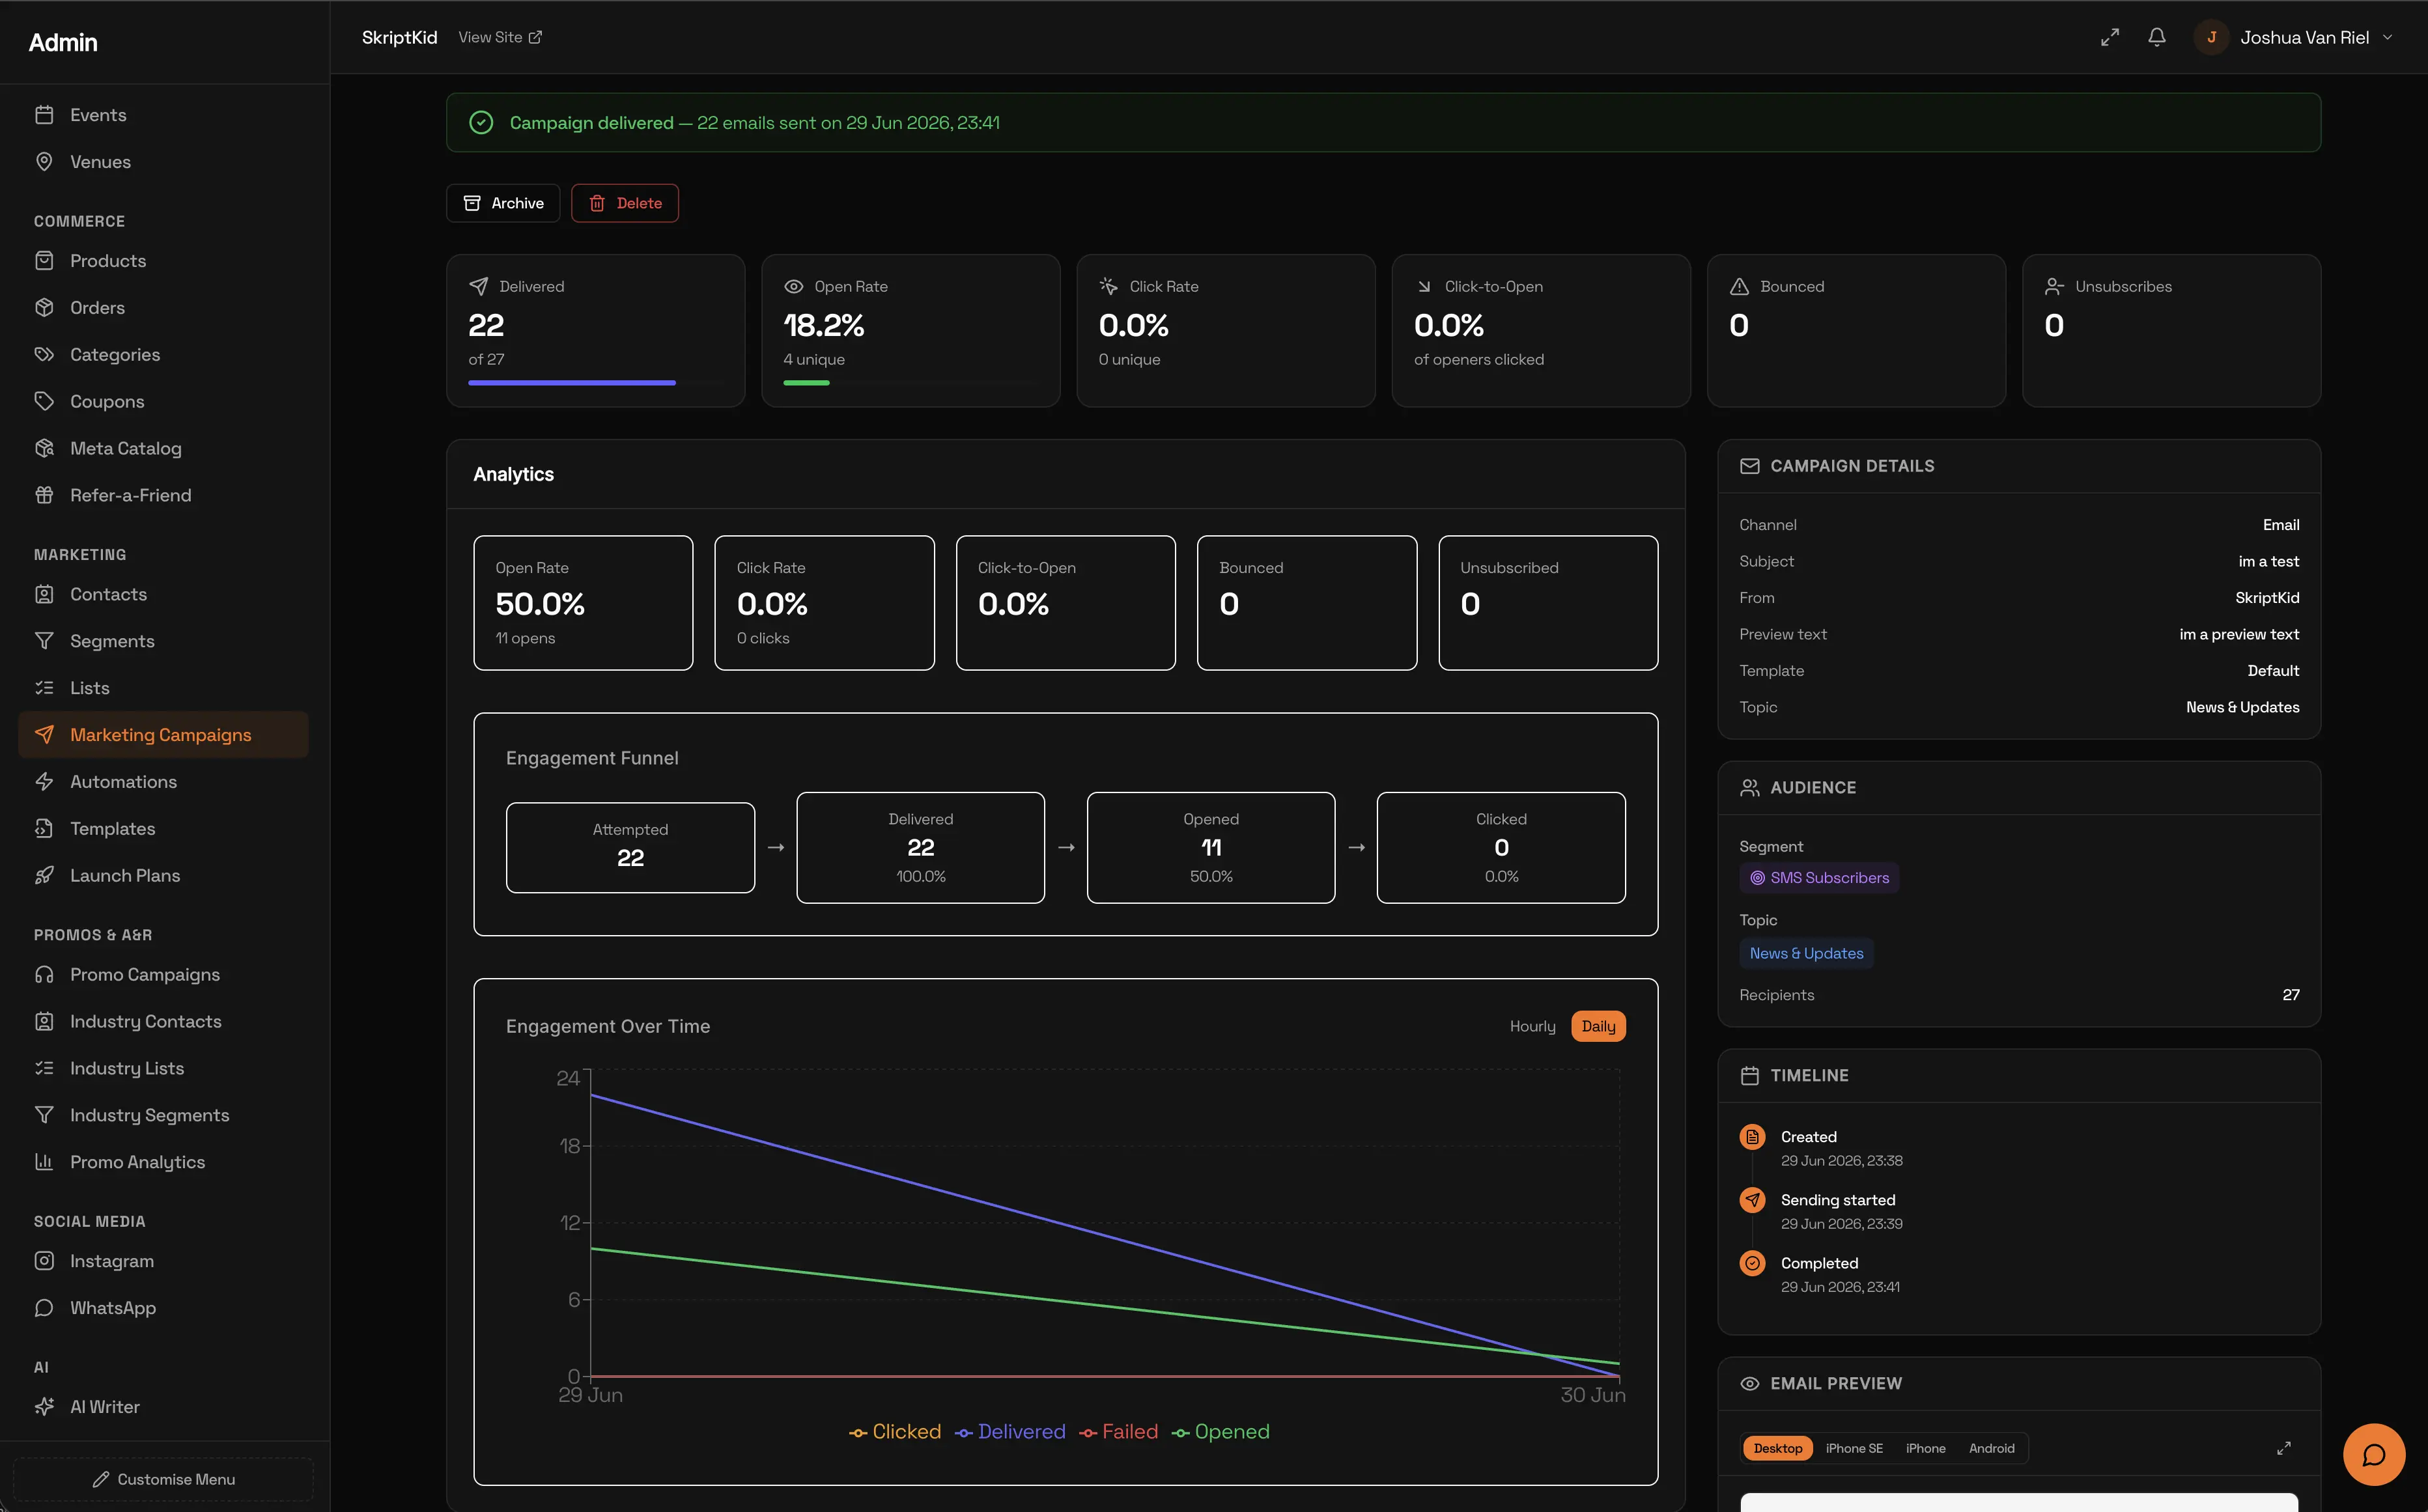The image size is (2428, 1512).
Task: Click the SMS Subscribers segment tag
Action: point(1819,878)
